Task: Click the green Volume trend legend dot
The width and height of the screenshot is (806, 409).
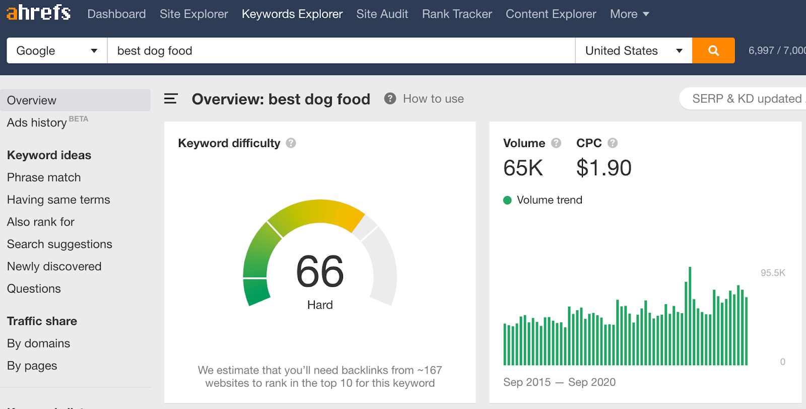Action: point(507,200)
